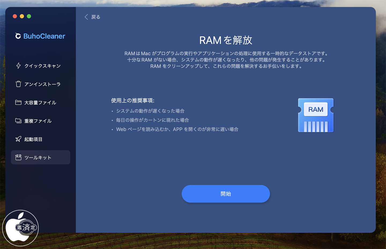Image resolution: width=386 pixels, height=249 pixels.
Task: Click the Duplicate Files stacked icon
Action: tap(18, 121)
